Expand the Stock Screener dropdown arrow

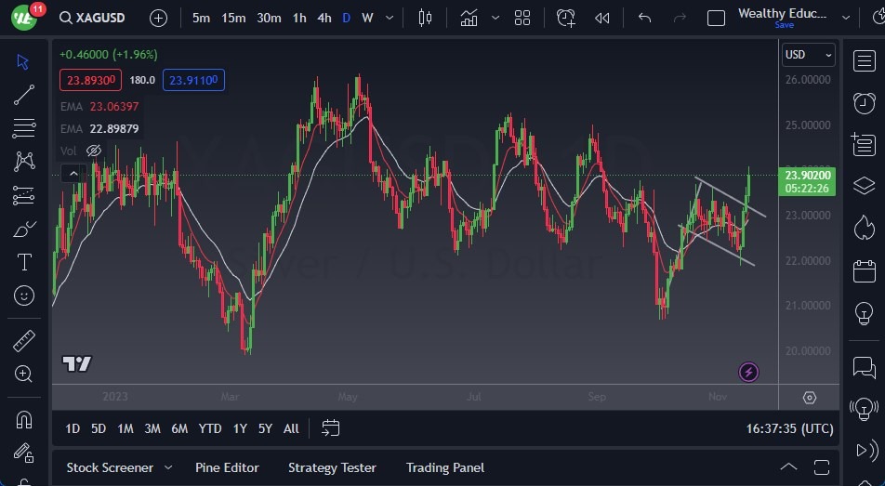coord(168,467)
